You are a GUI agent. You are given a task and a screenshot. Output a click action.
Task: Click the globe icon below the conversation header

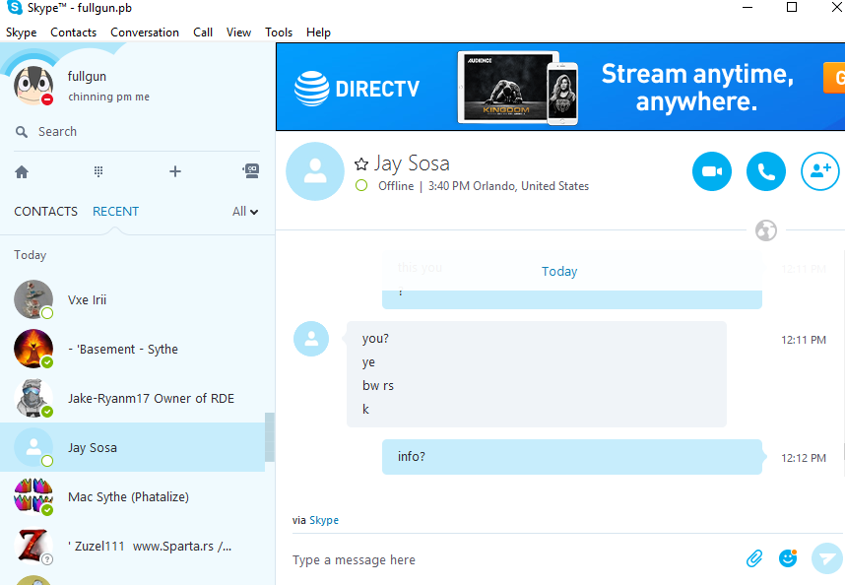tap(766, 230)
